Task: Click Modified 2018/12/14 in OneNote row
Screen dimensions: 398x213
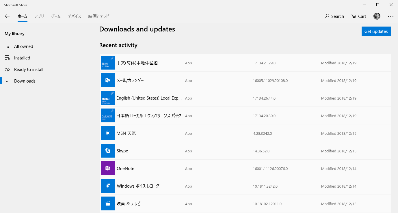Action: (339, 169)
